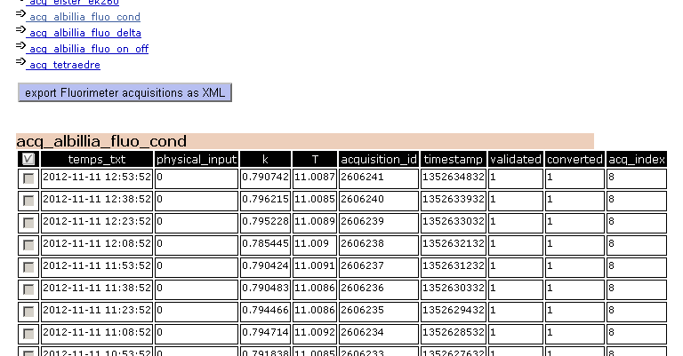This screenshot has width=683, height=356.
Task: Click export Fluorimeter acquisitions as XML button
Action: (125, 92)
